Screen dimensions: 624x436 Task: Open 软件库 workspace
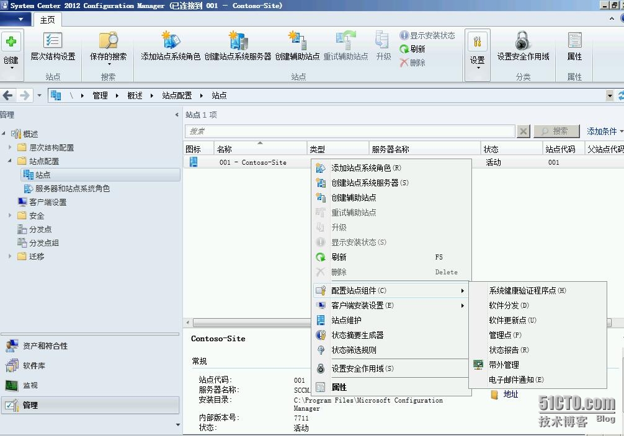[90, 365]
